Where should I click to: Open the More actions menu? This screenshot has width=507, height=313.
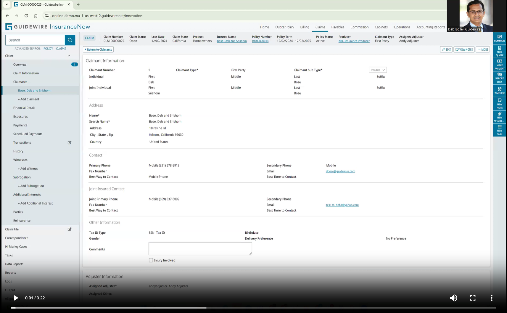tap(482, 49)
